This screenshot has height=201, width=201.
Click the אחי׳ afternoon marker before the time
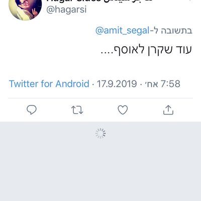151,84
